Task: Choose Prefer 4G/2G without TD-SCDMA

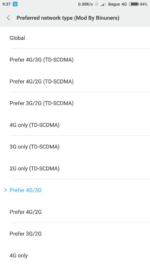Action: [75, 212]
